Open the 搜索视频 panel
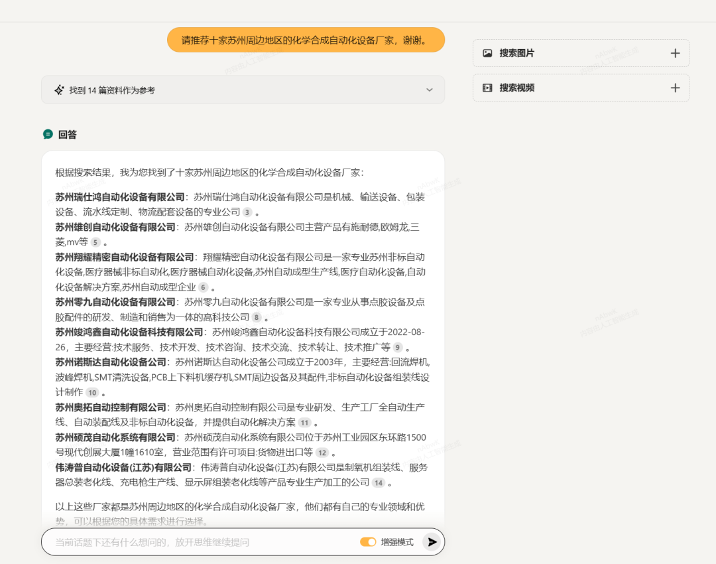This screenshot has width=716, height=564. click(x=581, y=88)
